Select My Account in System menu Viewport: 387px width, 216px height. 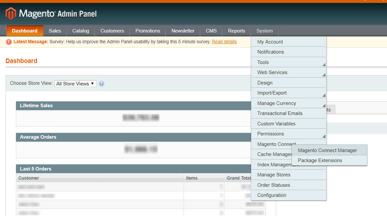(x=289, y=42)
